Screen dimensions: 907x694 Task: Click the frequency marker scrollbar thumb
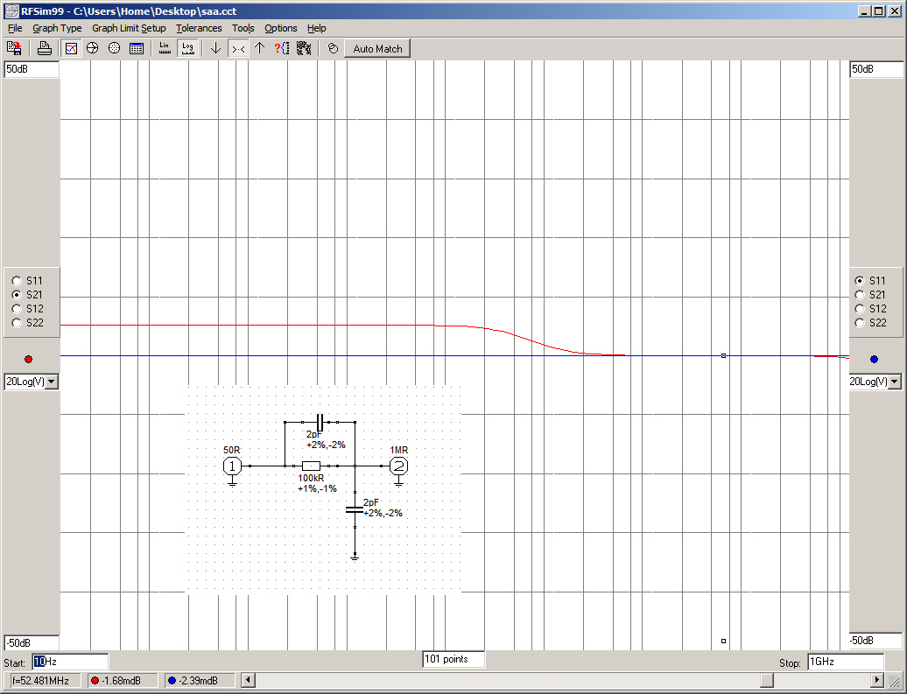767,680
